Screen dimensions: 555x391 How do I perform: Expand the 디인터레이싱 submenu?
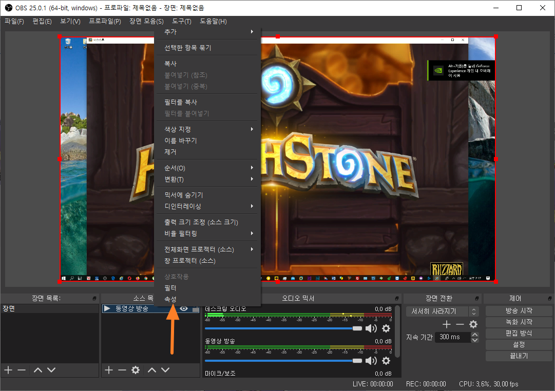208,206
